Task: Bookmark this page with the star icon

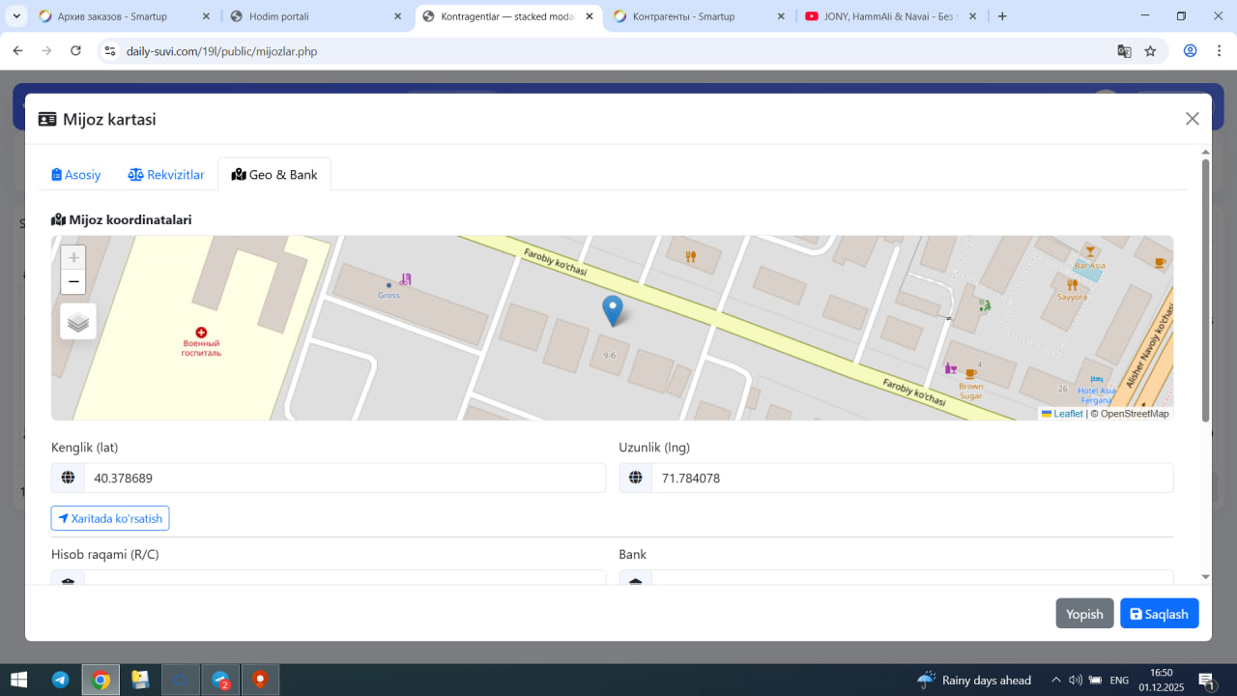Action: click(x=1150, y=51)
